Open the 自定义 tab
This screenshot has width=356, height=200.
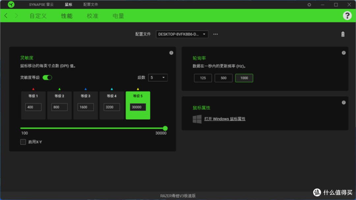click(x=38, y=16)
